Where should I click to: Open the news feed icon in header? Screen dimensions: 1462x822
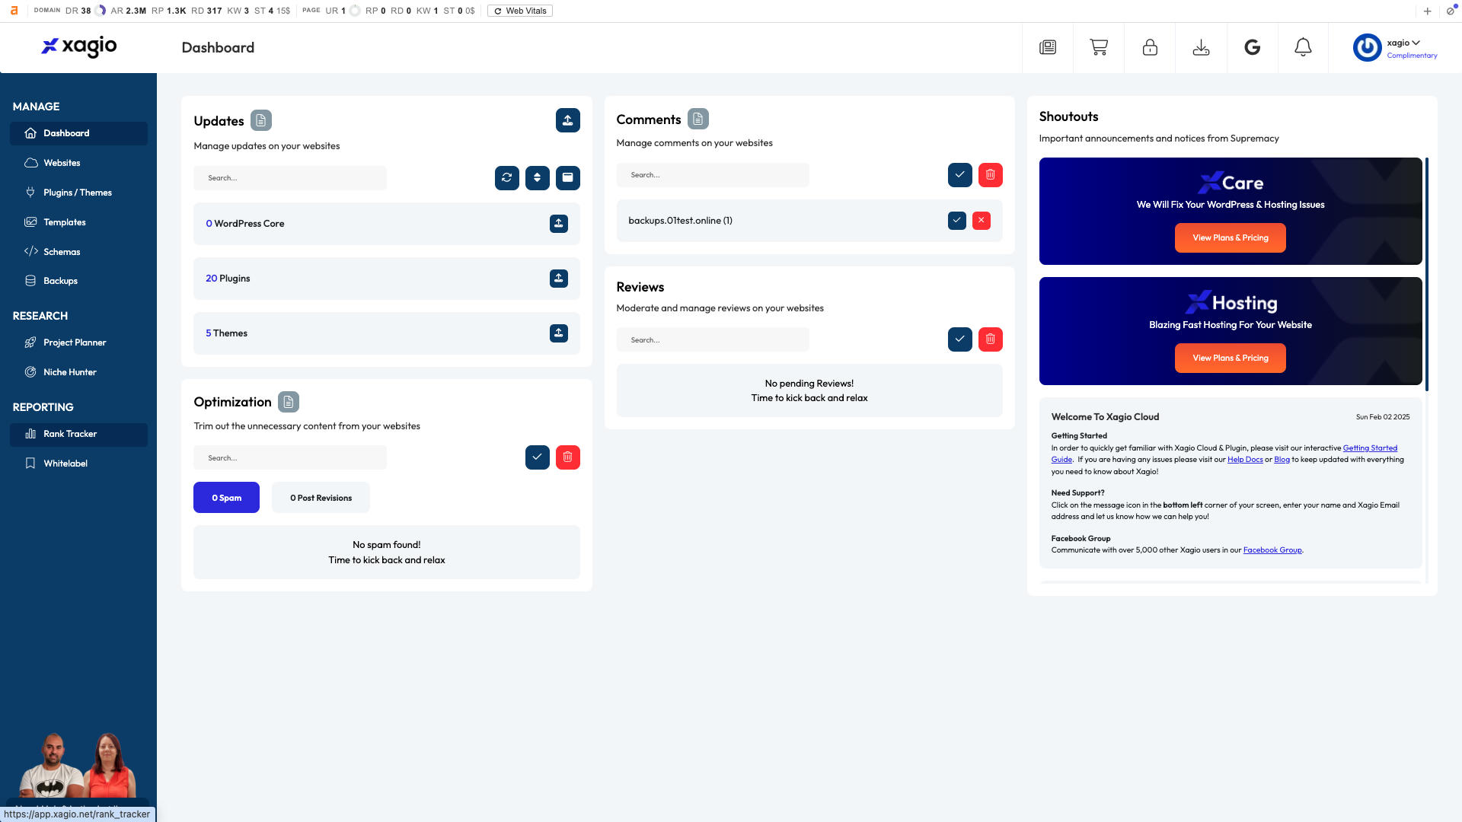pyautogui.click(x=1048, y=47)
